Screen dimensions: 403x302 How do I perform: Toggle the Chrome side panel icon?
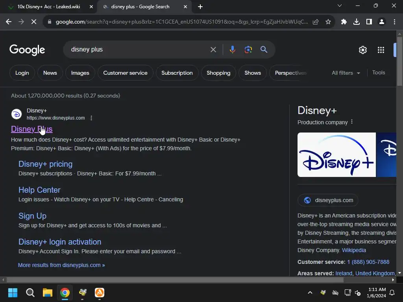pos(369,22)
